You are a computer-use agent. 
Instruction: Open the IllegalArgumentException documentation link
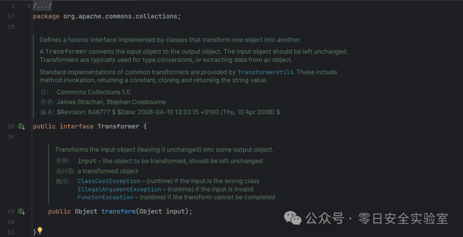[119, 189]
